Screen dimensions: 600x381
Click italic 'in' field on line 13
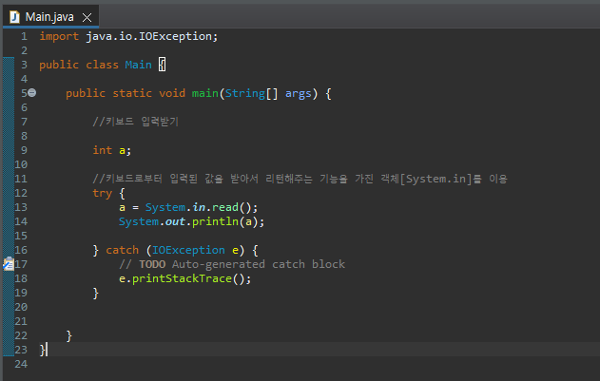point(199,207)
